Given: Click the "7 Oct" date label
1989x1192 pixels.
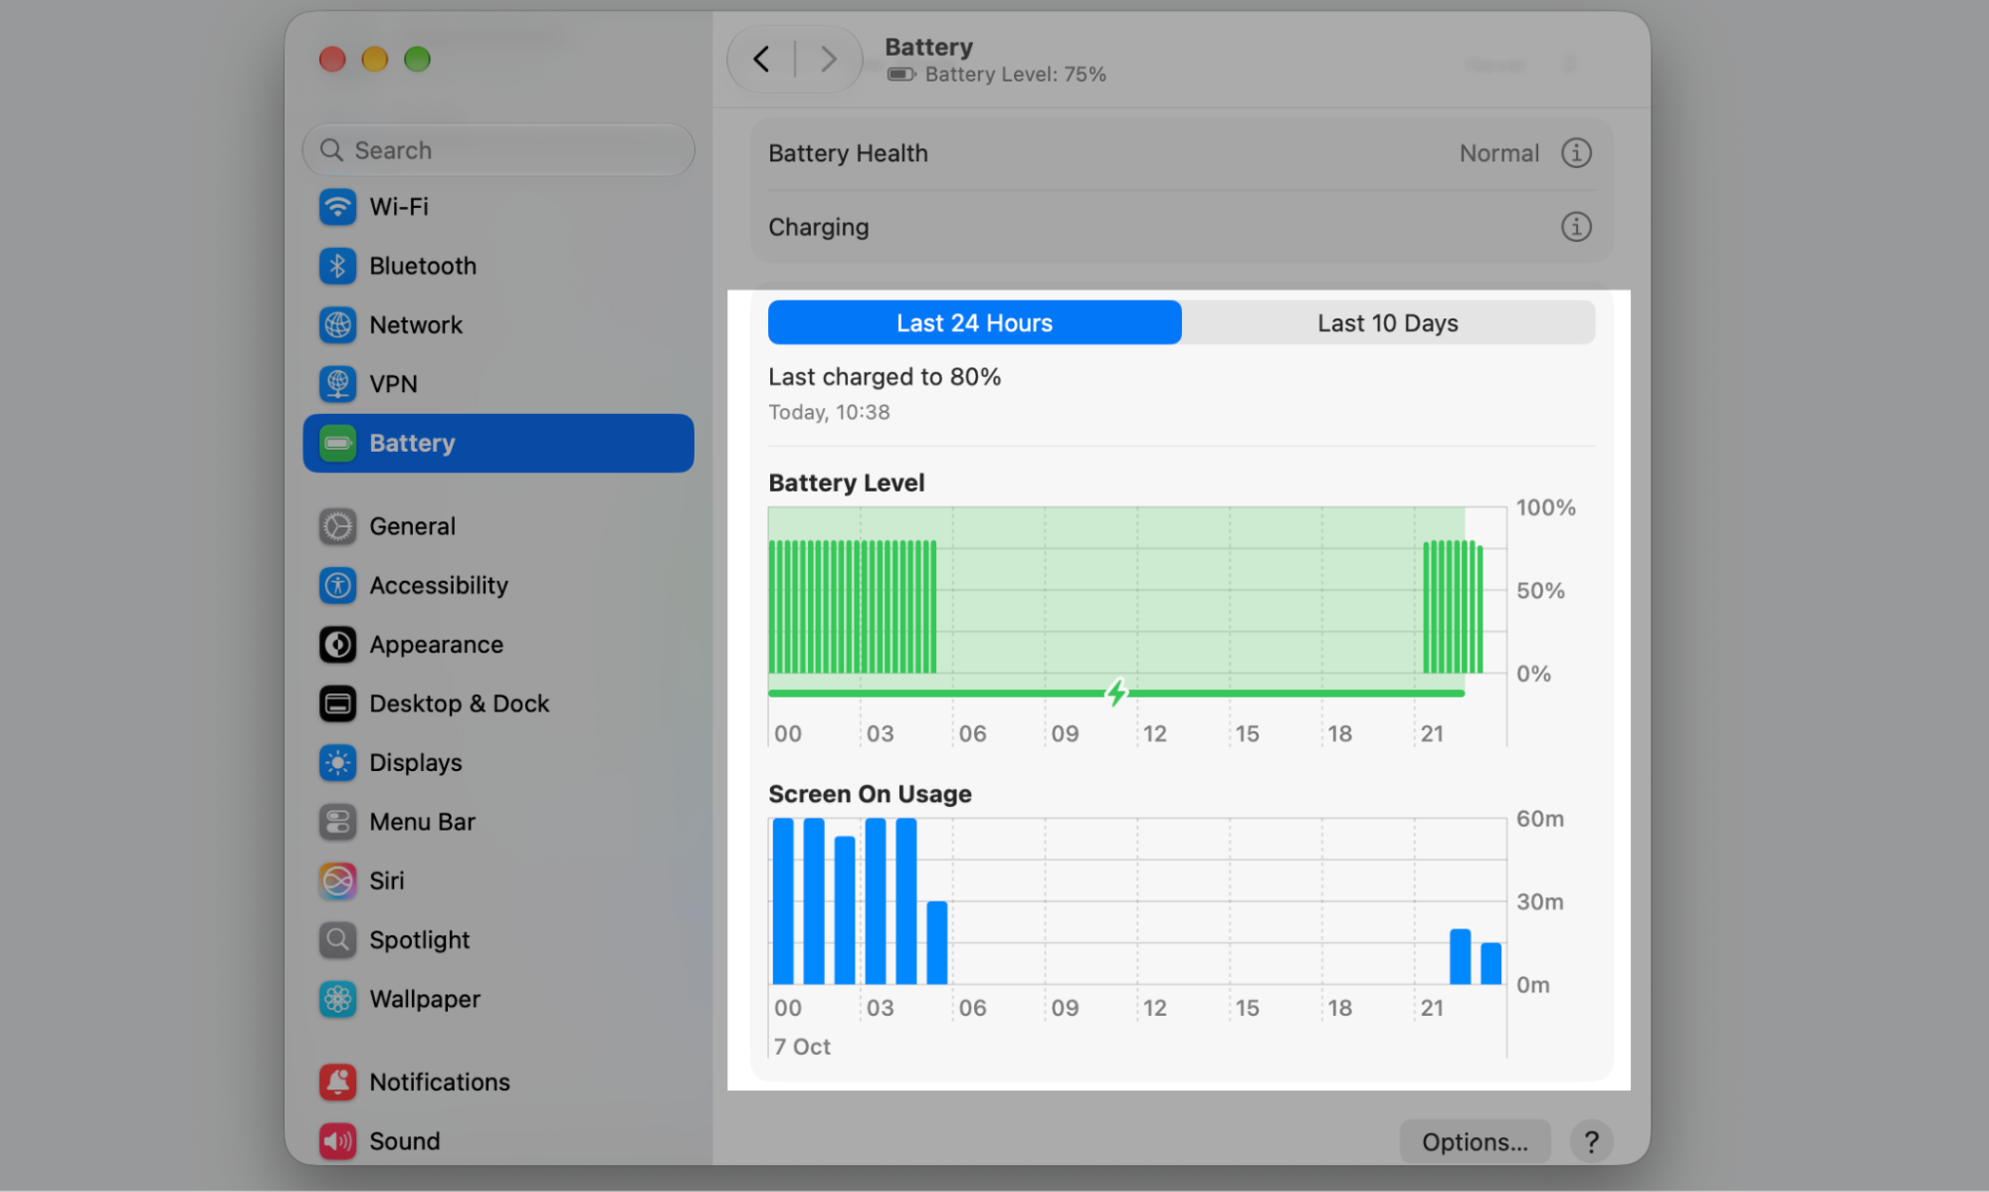Looking at the screenshot, I should pos(802,1047).
